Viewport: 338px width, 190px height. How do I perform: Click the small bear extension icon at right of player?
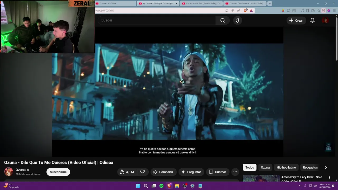pyautogui.click(x=328, y=147)
